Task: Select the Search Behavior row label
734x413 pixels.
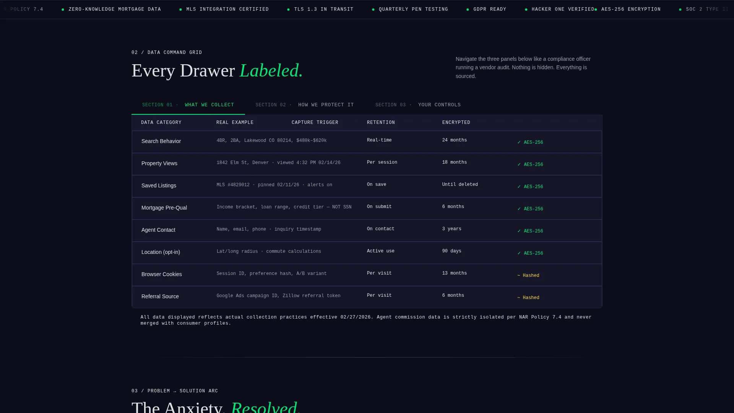Action: point(161,141)
